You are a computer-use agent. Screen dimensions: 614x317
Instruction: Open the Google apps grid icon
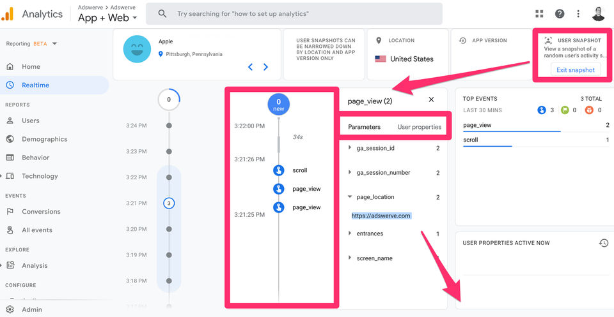tap(539, 14)
